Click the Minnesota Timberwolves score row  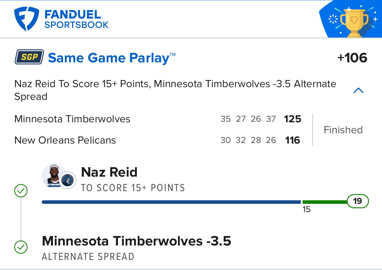(x=72, y=119)
